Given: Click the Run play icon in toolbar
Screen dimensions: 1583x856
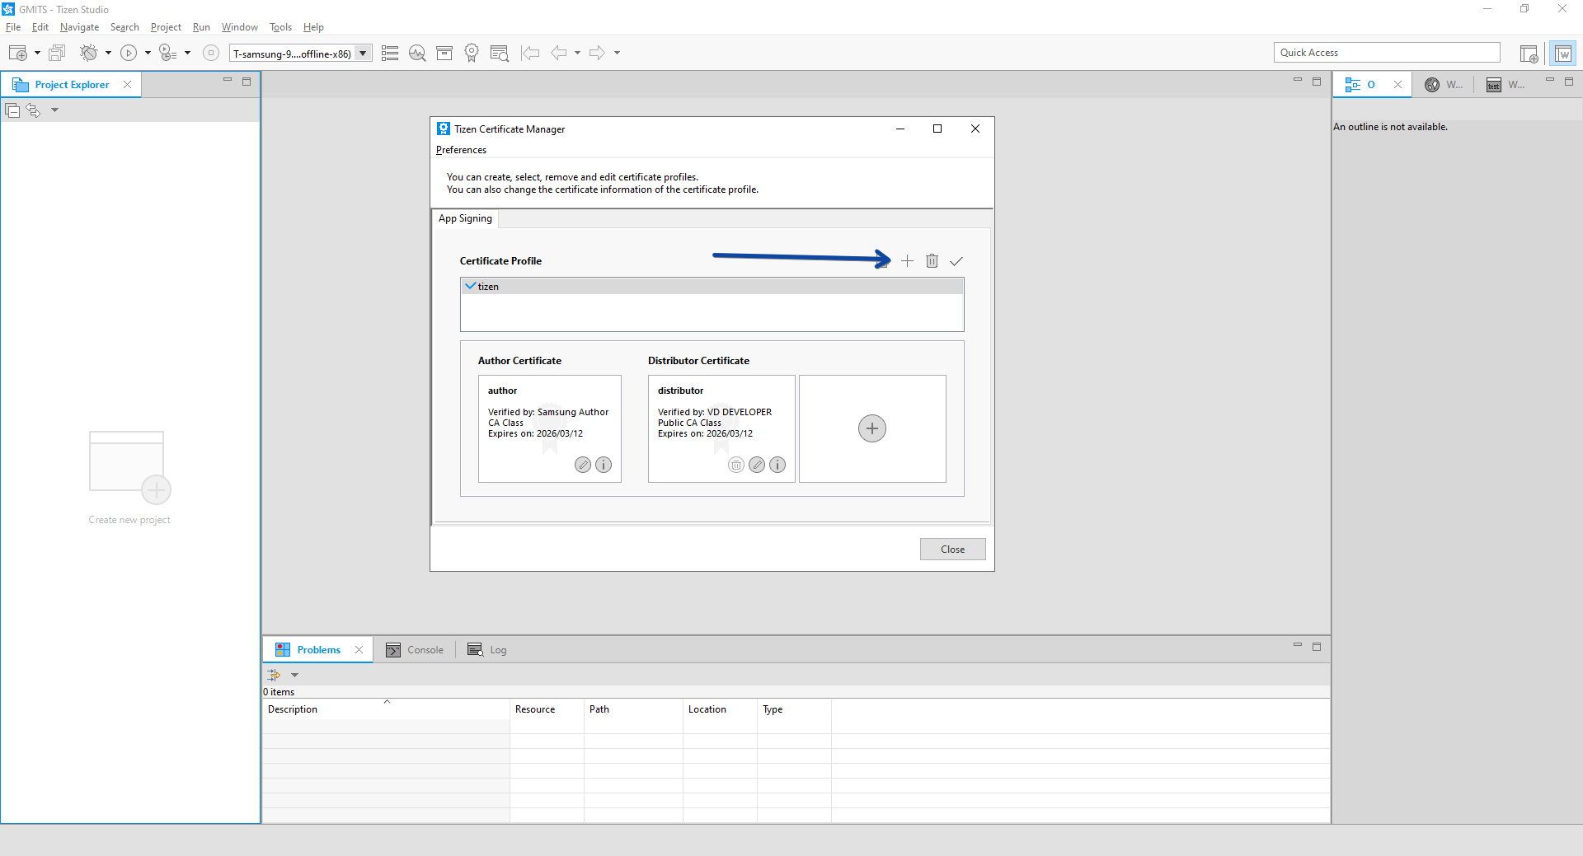Looking at the screenshot, I should click(x=129, y=54).
